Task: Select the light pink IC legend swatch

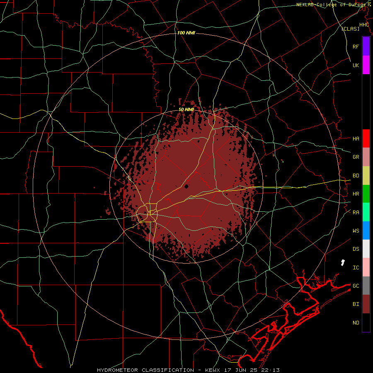Action: tap(366, 267)
